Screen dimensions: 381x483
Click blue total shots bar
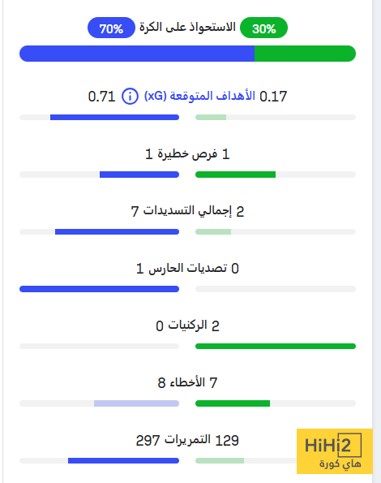coord(118,231)
